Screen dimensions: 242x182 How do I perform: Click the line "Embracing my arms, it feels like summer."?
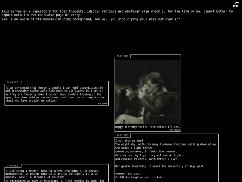pos(146,151)
